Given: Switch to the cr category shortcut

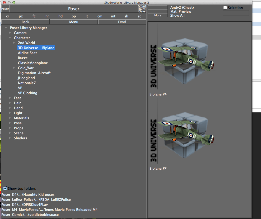Looking at the screenshot, I should (x=8, y=16).
